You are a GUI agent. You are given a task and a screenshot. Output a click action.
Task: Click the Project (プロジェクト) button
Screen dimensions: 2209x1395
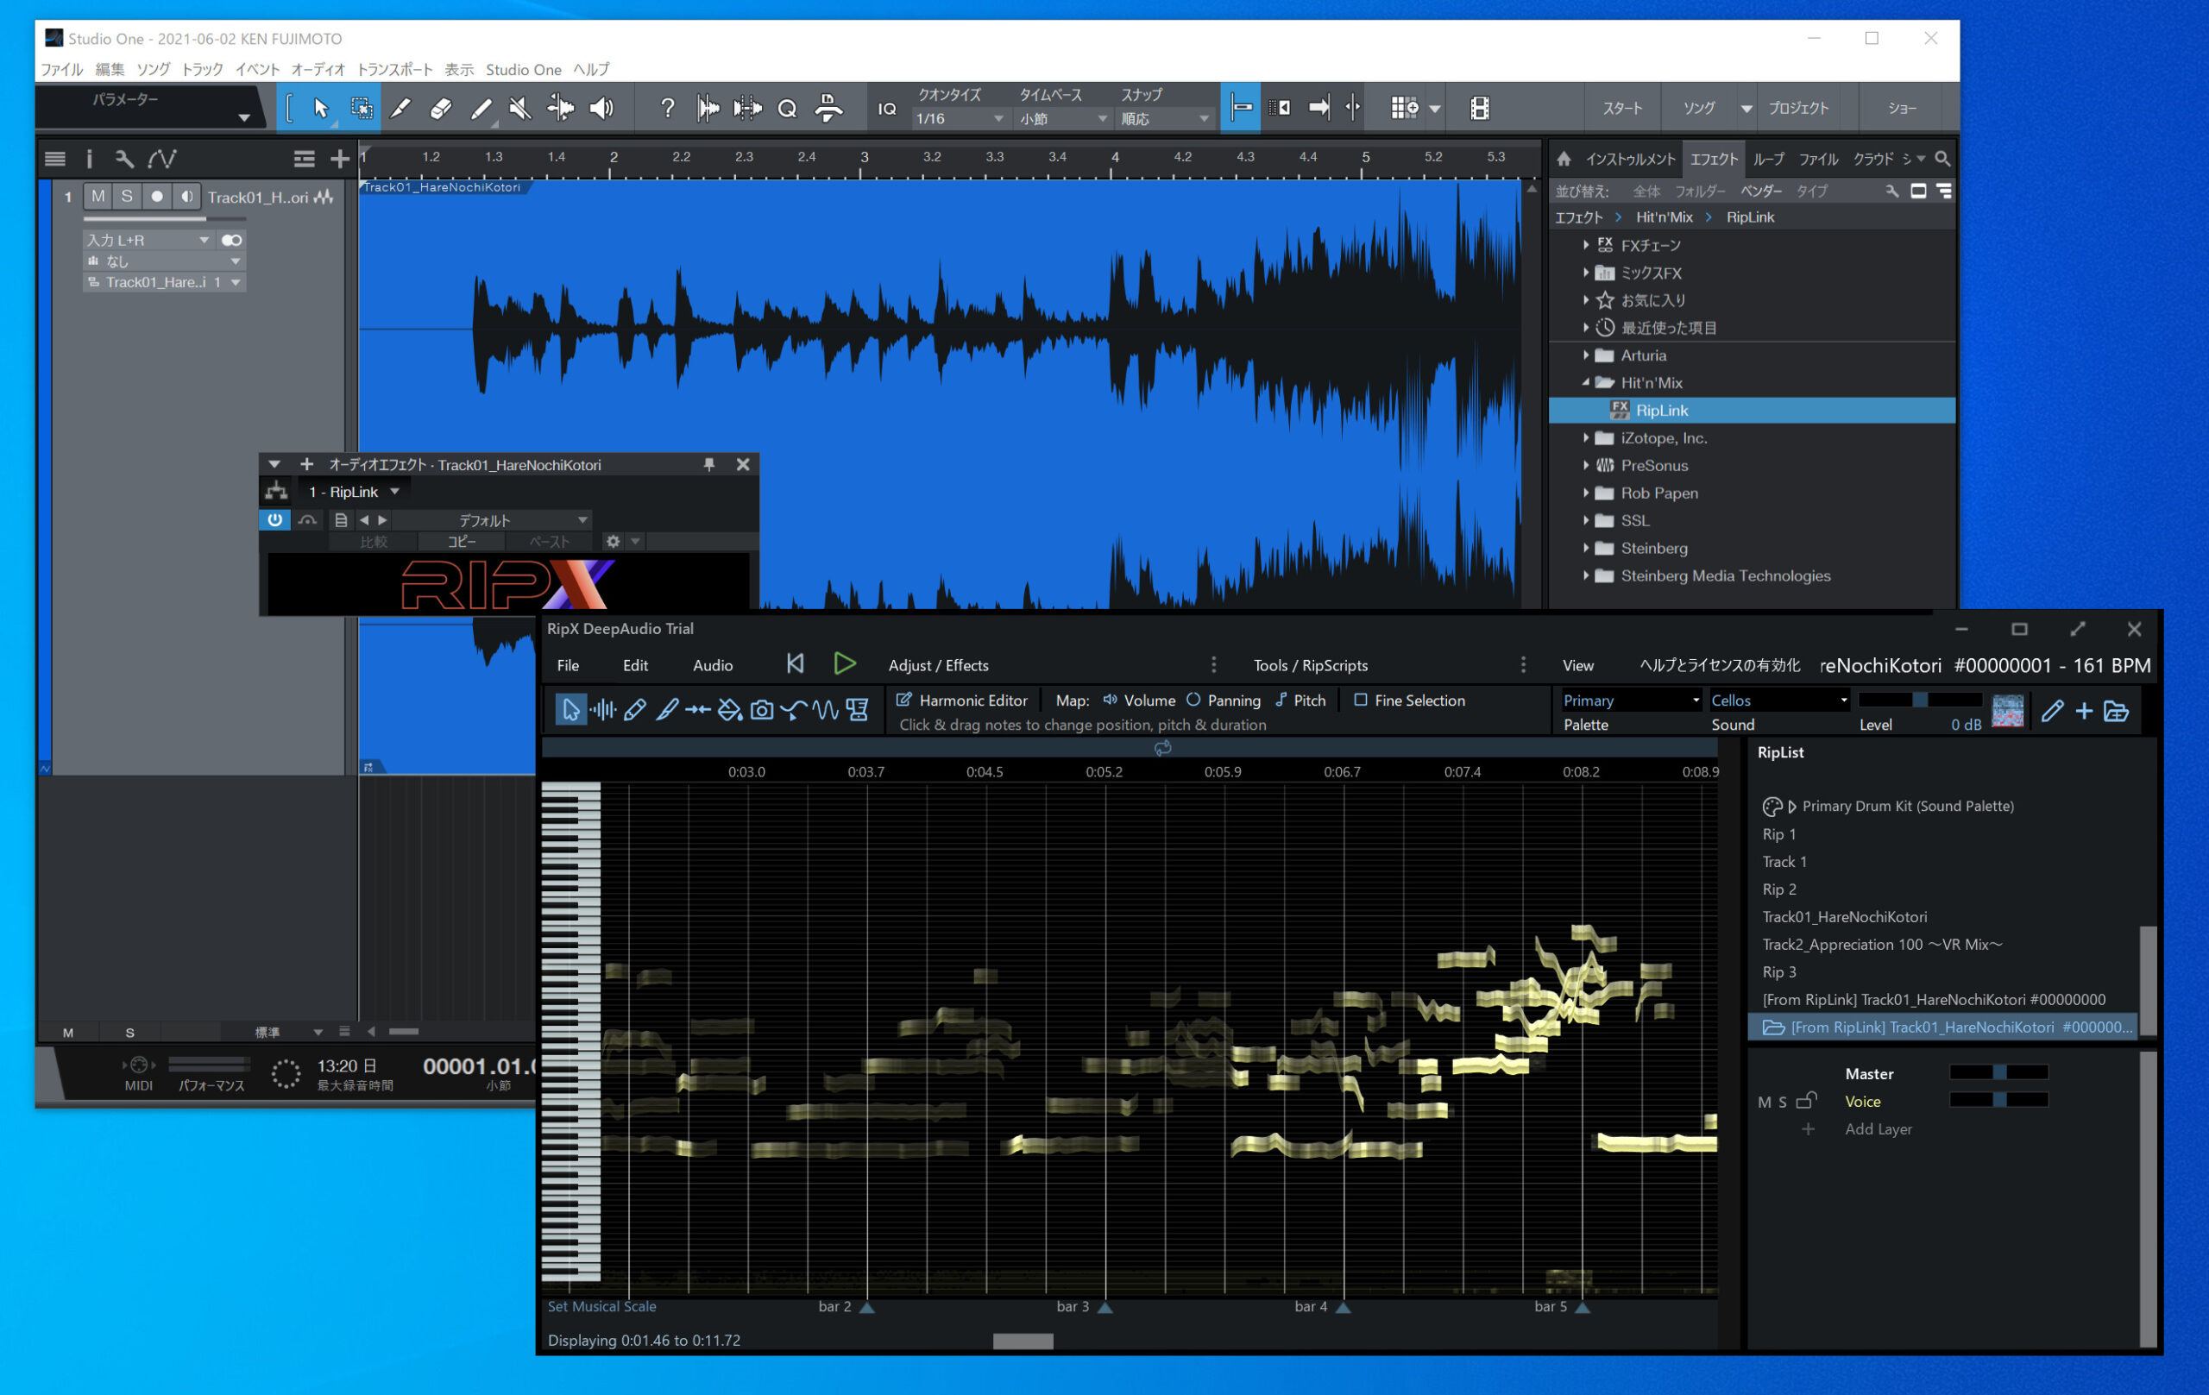click(x=1798, y=108)
